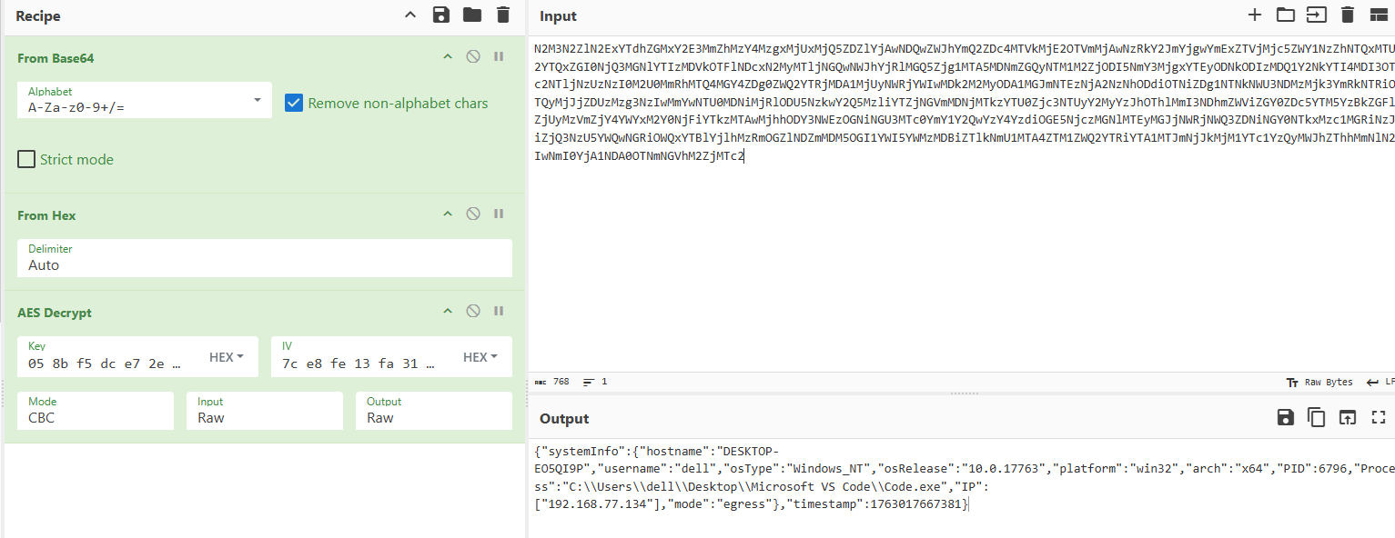Change IV format HEX dropdown
Viewport: 1395px width, 538px height.
coord(480,357)
